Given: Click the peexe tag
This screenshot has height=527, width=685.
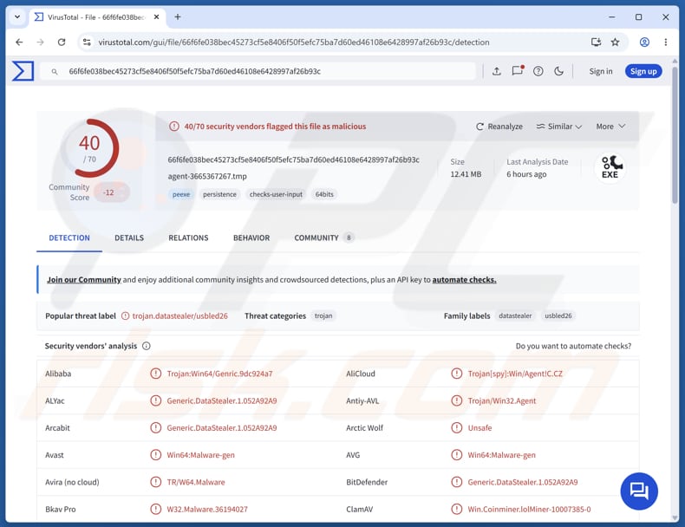Looking at the screenshot, I should coord(181,194).
